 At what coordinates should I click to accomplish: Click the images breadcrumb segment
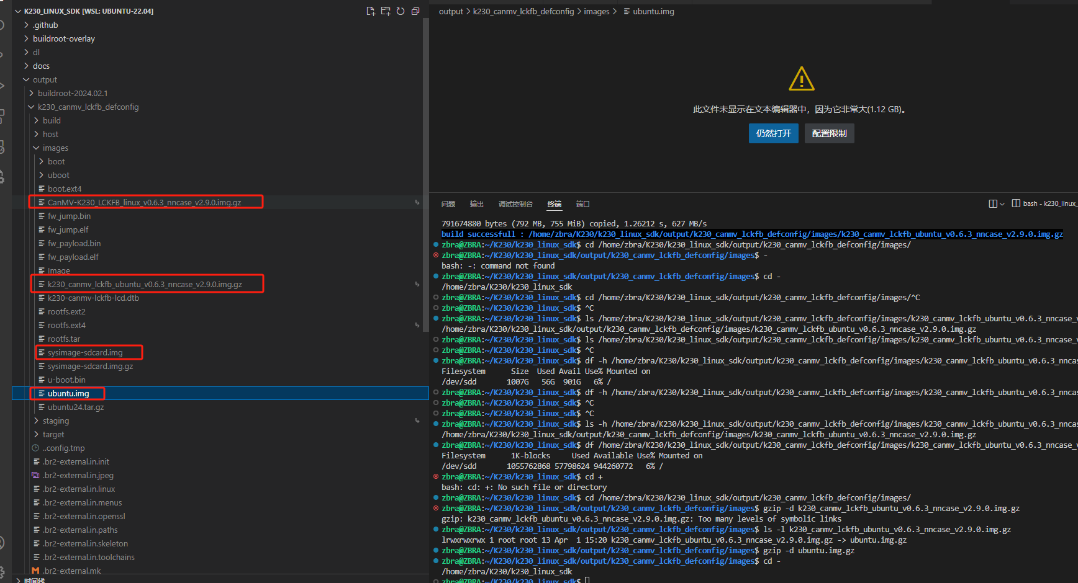(597, 11)
